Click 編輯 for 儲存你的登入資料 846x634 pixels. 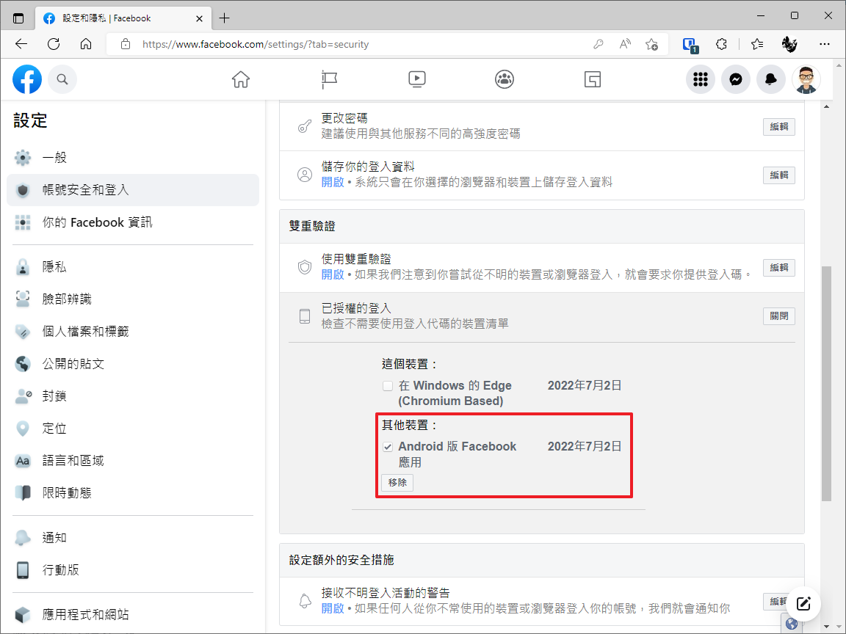click(x=778, y=175)
